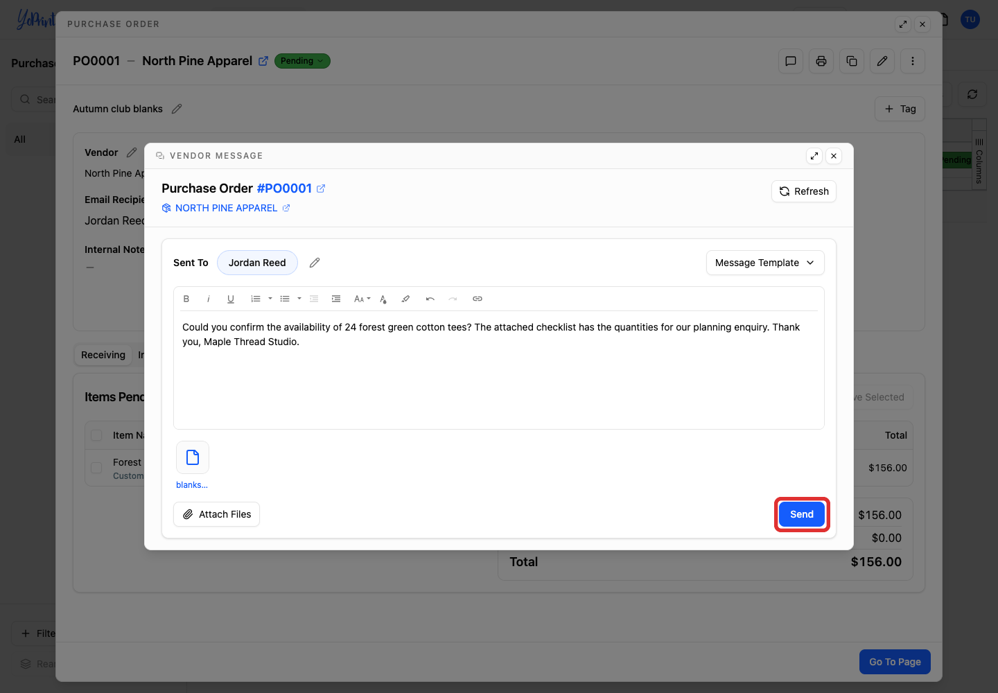The height and width of the screenshot is (693, 998).
Task: Click the clear formatting eraser icon
Action: [405, 299]
